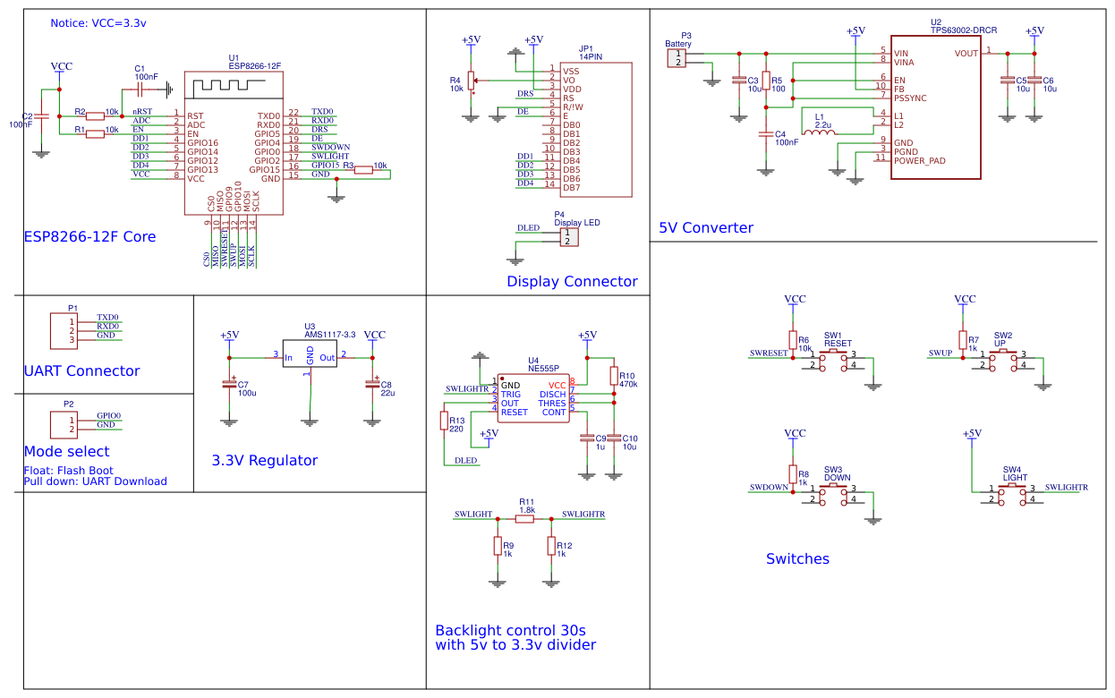Select the 'Pull down: UART Download' note
Viewport: 1115px width, 698px height.
click(x=95, y=481)
